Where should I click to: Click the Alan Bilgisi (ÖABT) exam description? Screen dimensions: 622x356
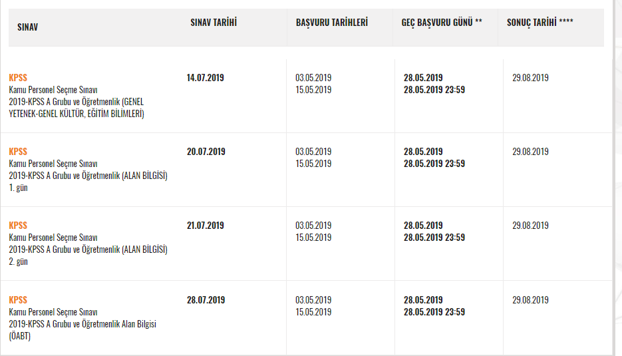(82, 324)
